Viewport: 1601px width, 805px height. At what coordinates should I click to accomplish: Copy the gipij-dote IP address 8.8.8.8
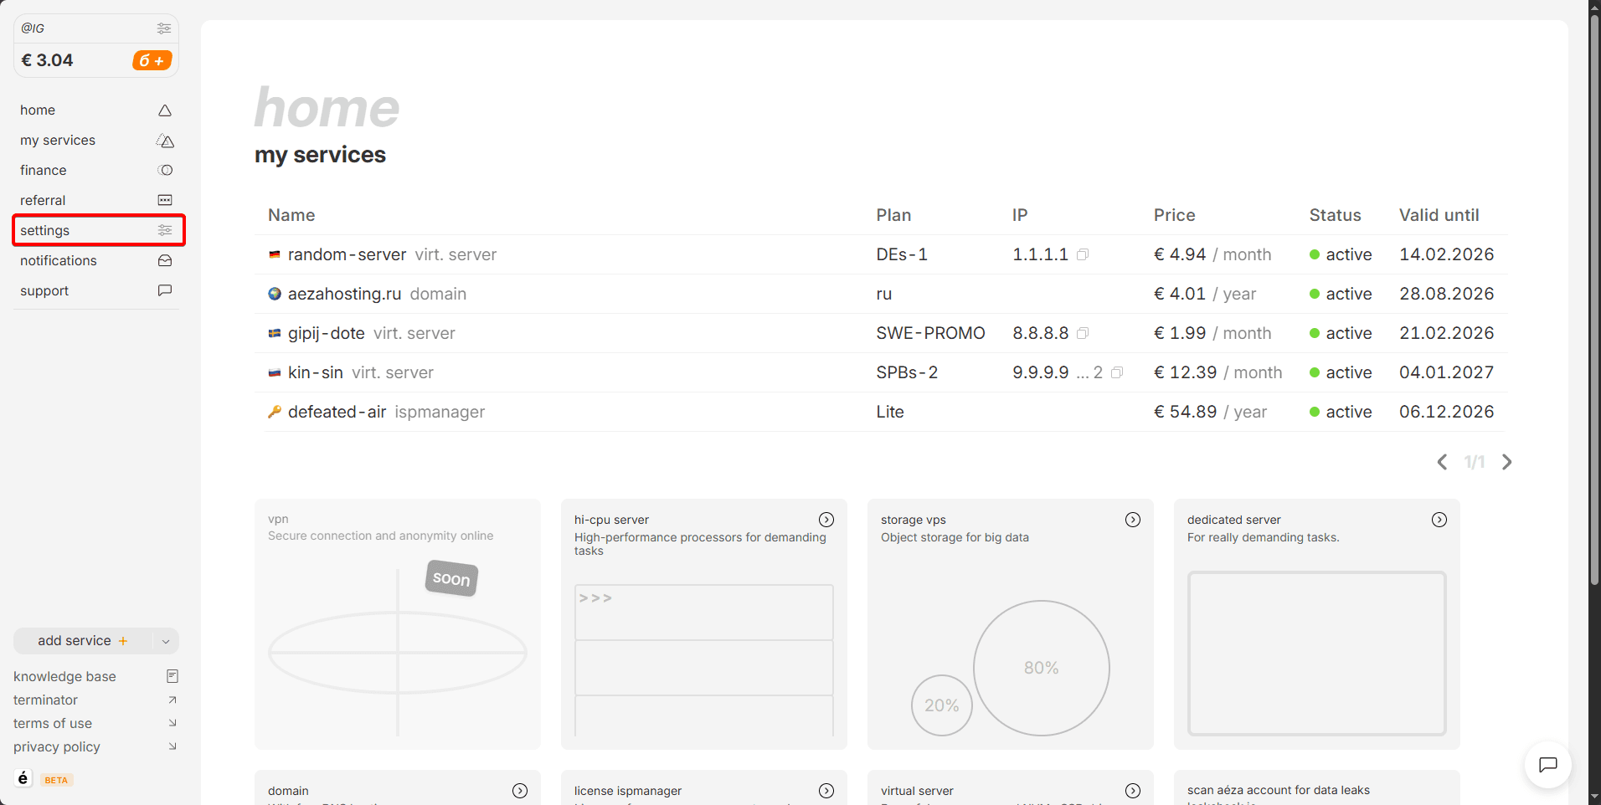[x=1083, y=333]
